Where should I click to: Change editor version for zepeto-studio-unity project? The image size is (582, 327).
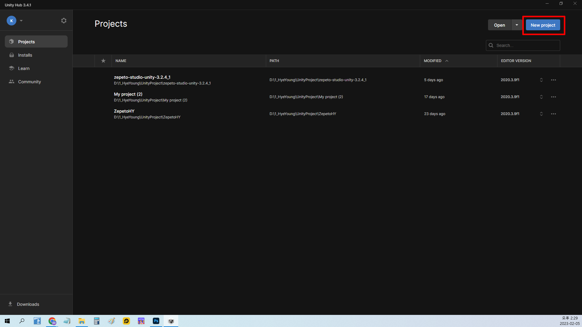[x=541, y=80]
